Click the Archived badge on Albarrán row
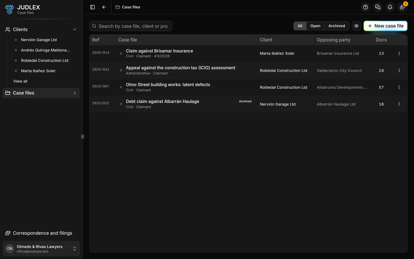Screen dimensions: 414x259 [245, 102]
